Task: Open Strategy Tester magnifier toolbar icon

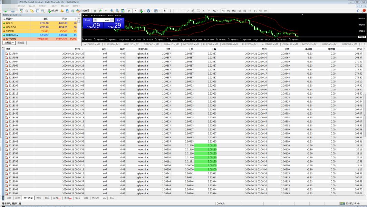Action: pos(42,11)
